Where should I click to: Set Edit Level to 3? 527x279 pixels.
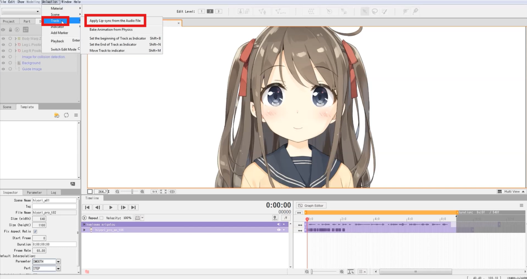tap(218, 11)
